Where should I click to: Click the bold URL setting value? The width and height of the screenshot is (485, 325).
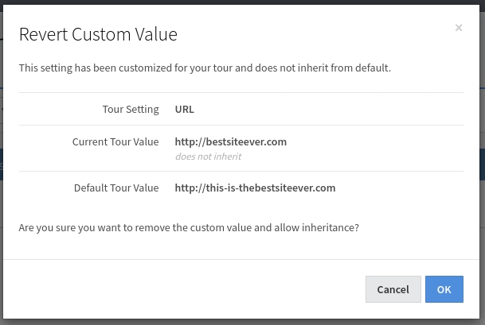pyautogui.click(x=185, y=110)
